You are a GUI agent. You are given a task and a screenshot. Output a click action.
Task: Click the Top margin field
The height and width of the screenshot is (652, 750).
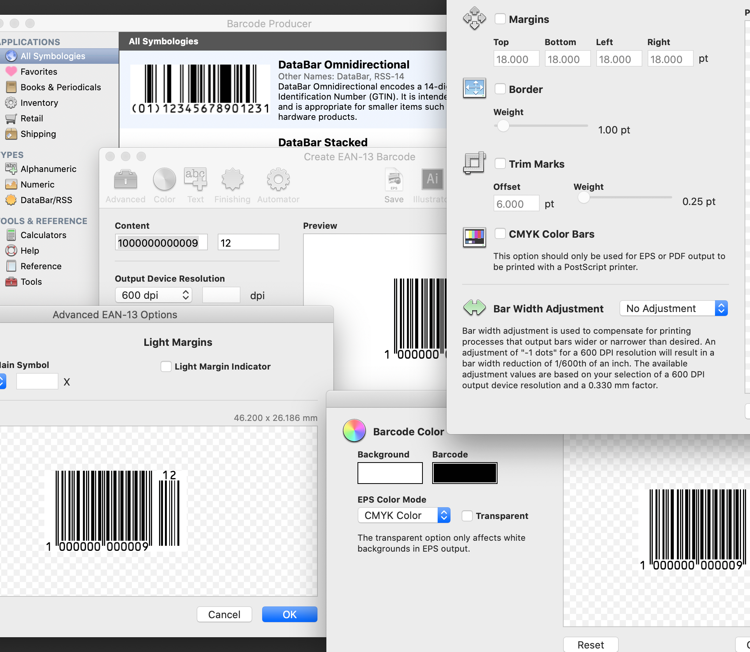click(x=517, y=59)
